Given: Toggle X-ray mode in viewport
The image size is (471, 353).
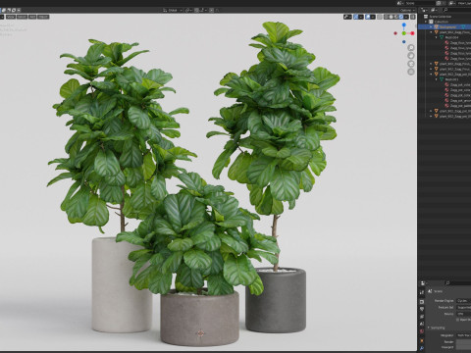Looking at the screenshot, I should point(380,17).
